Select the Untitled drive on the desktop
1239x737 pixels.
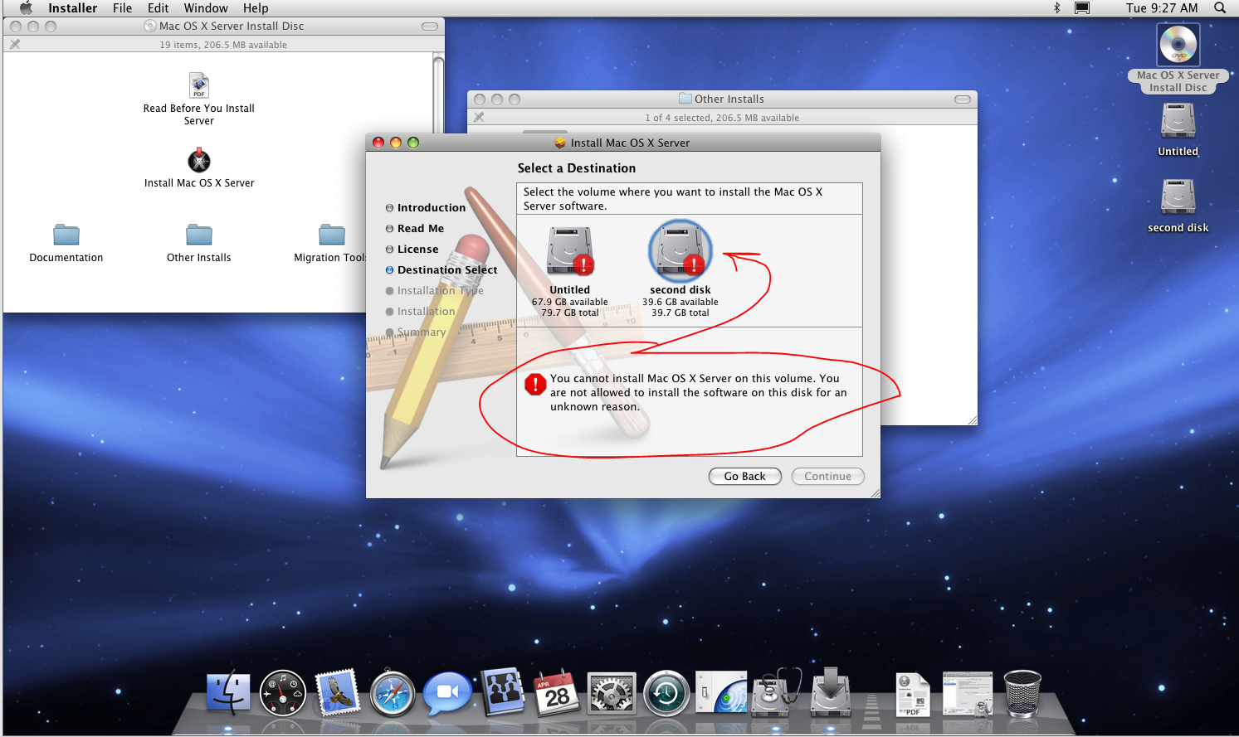(1178, 121)
